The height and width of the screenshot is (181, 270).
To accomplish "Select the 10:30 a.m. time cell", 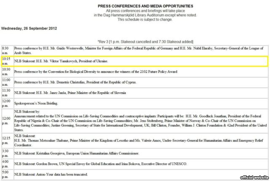I will [x=7, y=72].
